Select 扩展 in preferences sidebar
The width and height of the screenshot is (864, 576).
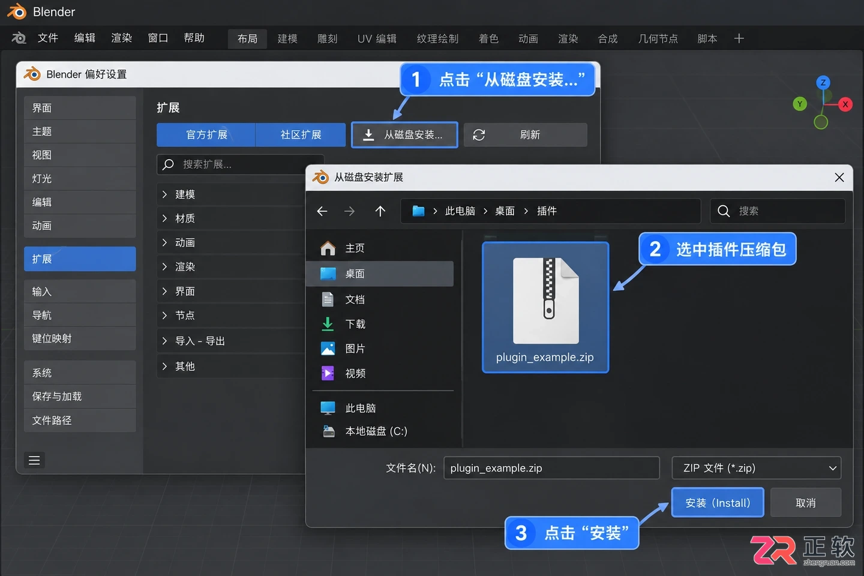coord(80,259)
